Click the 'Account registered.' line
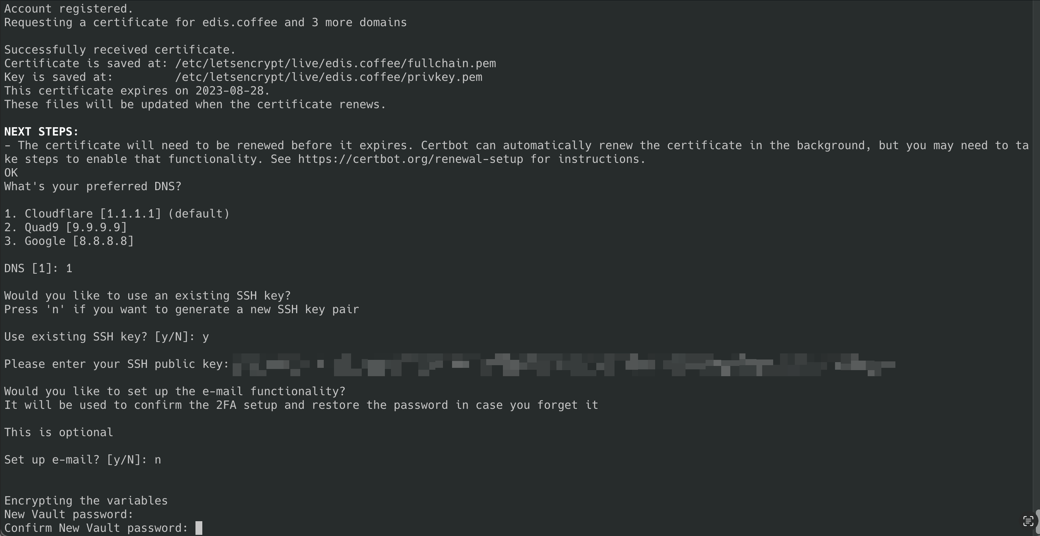Screen dimensions: 1040x536 (x=69, y=8)
